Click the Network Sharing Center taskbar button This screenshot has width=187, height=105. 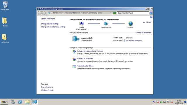click(x=34, y=102)
